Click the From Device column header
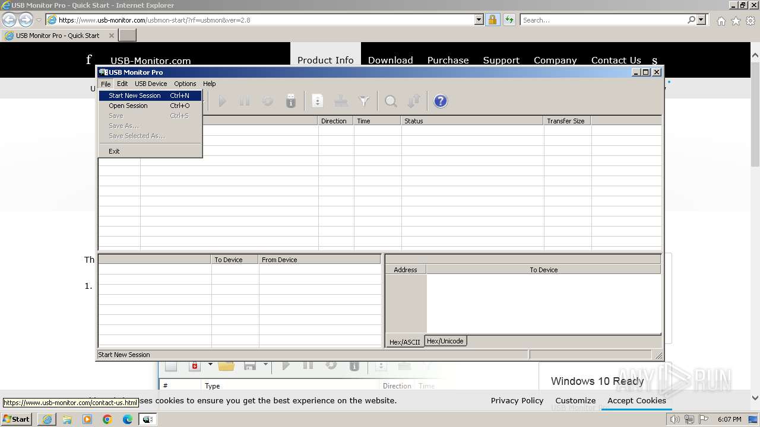Viewport: 760px width, 427px height. click(319, 260)
